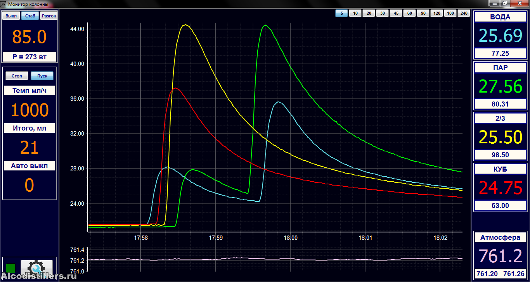Restore the window using the title bar button

pyautogui.click(x=504, y=3)
